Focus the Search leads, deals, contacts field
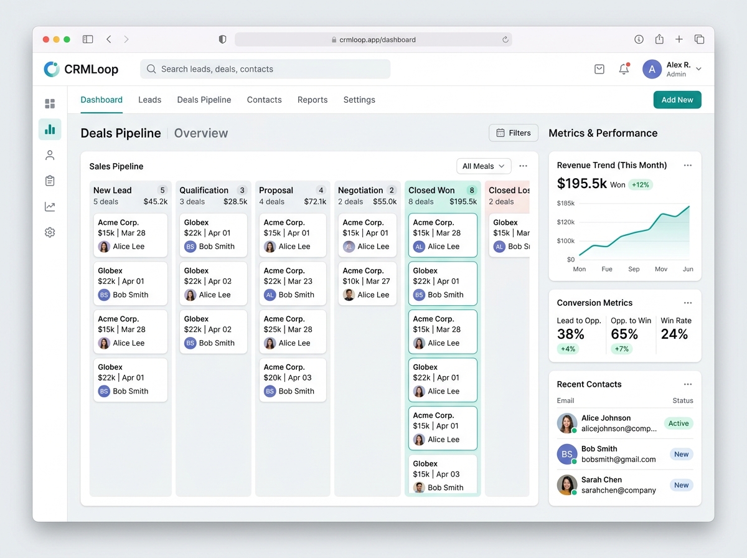747x558 pixels. pos(265,69)
